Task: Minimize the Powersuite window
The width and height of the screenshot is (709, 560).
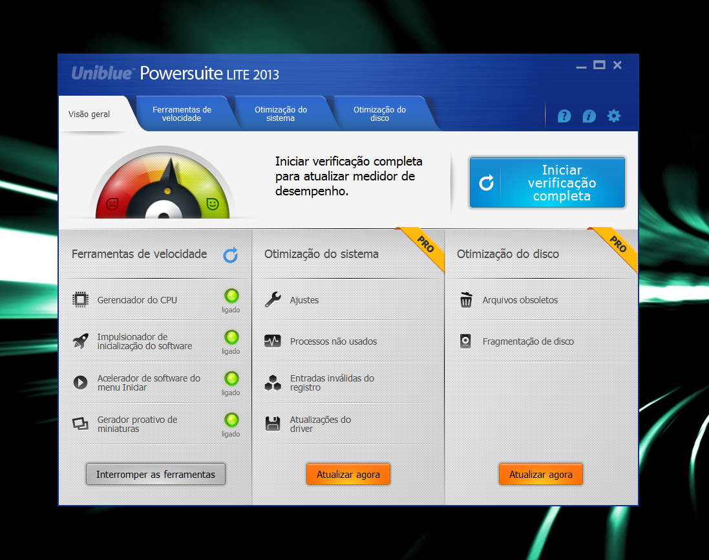Action: pos(581,66)
